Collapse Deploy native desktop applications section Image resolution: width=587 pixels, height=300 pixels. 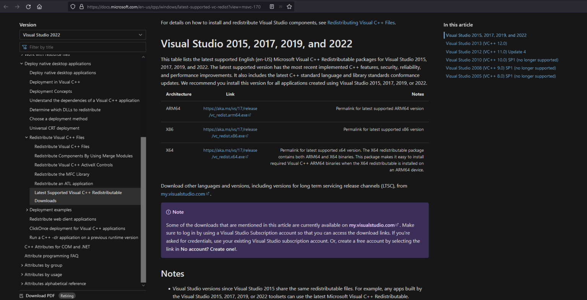[22, 64]
